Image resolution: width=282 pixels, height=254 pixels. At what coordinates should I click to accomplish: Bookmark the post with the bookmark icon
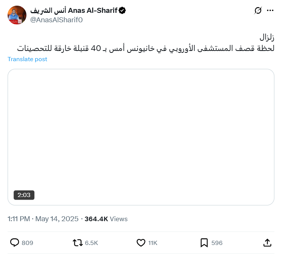click(204, 243)
